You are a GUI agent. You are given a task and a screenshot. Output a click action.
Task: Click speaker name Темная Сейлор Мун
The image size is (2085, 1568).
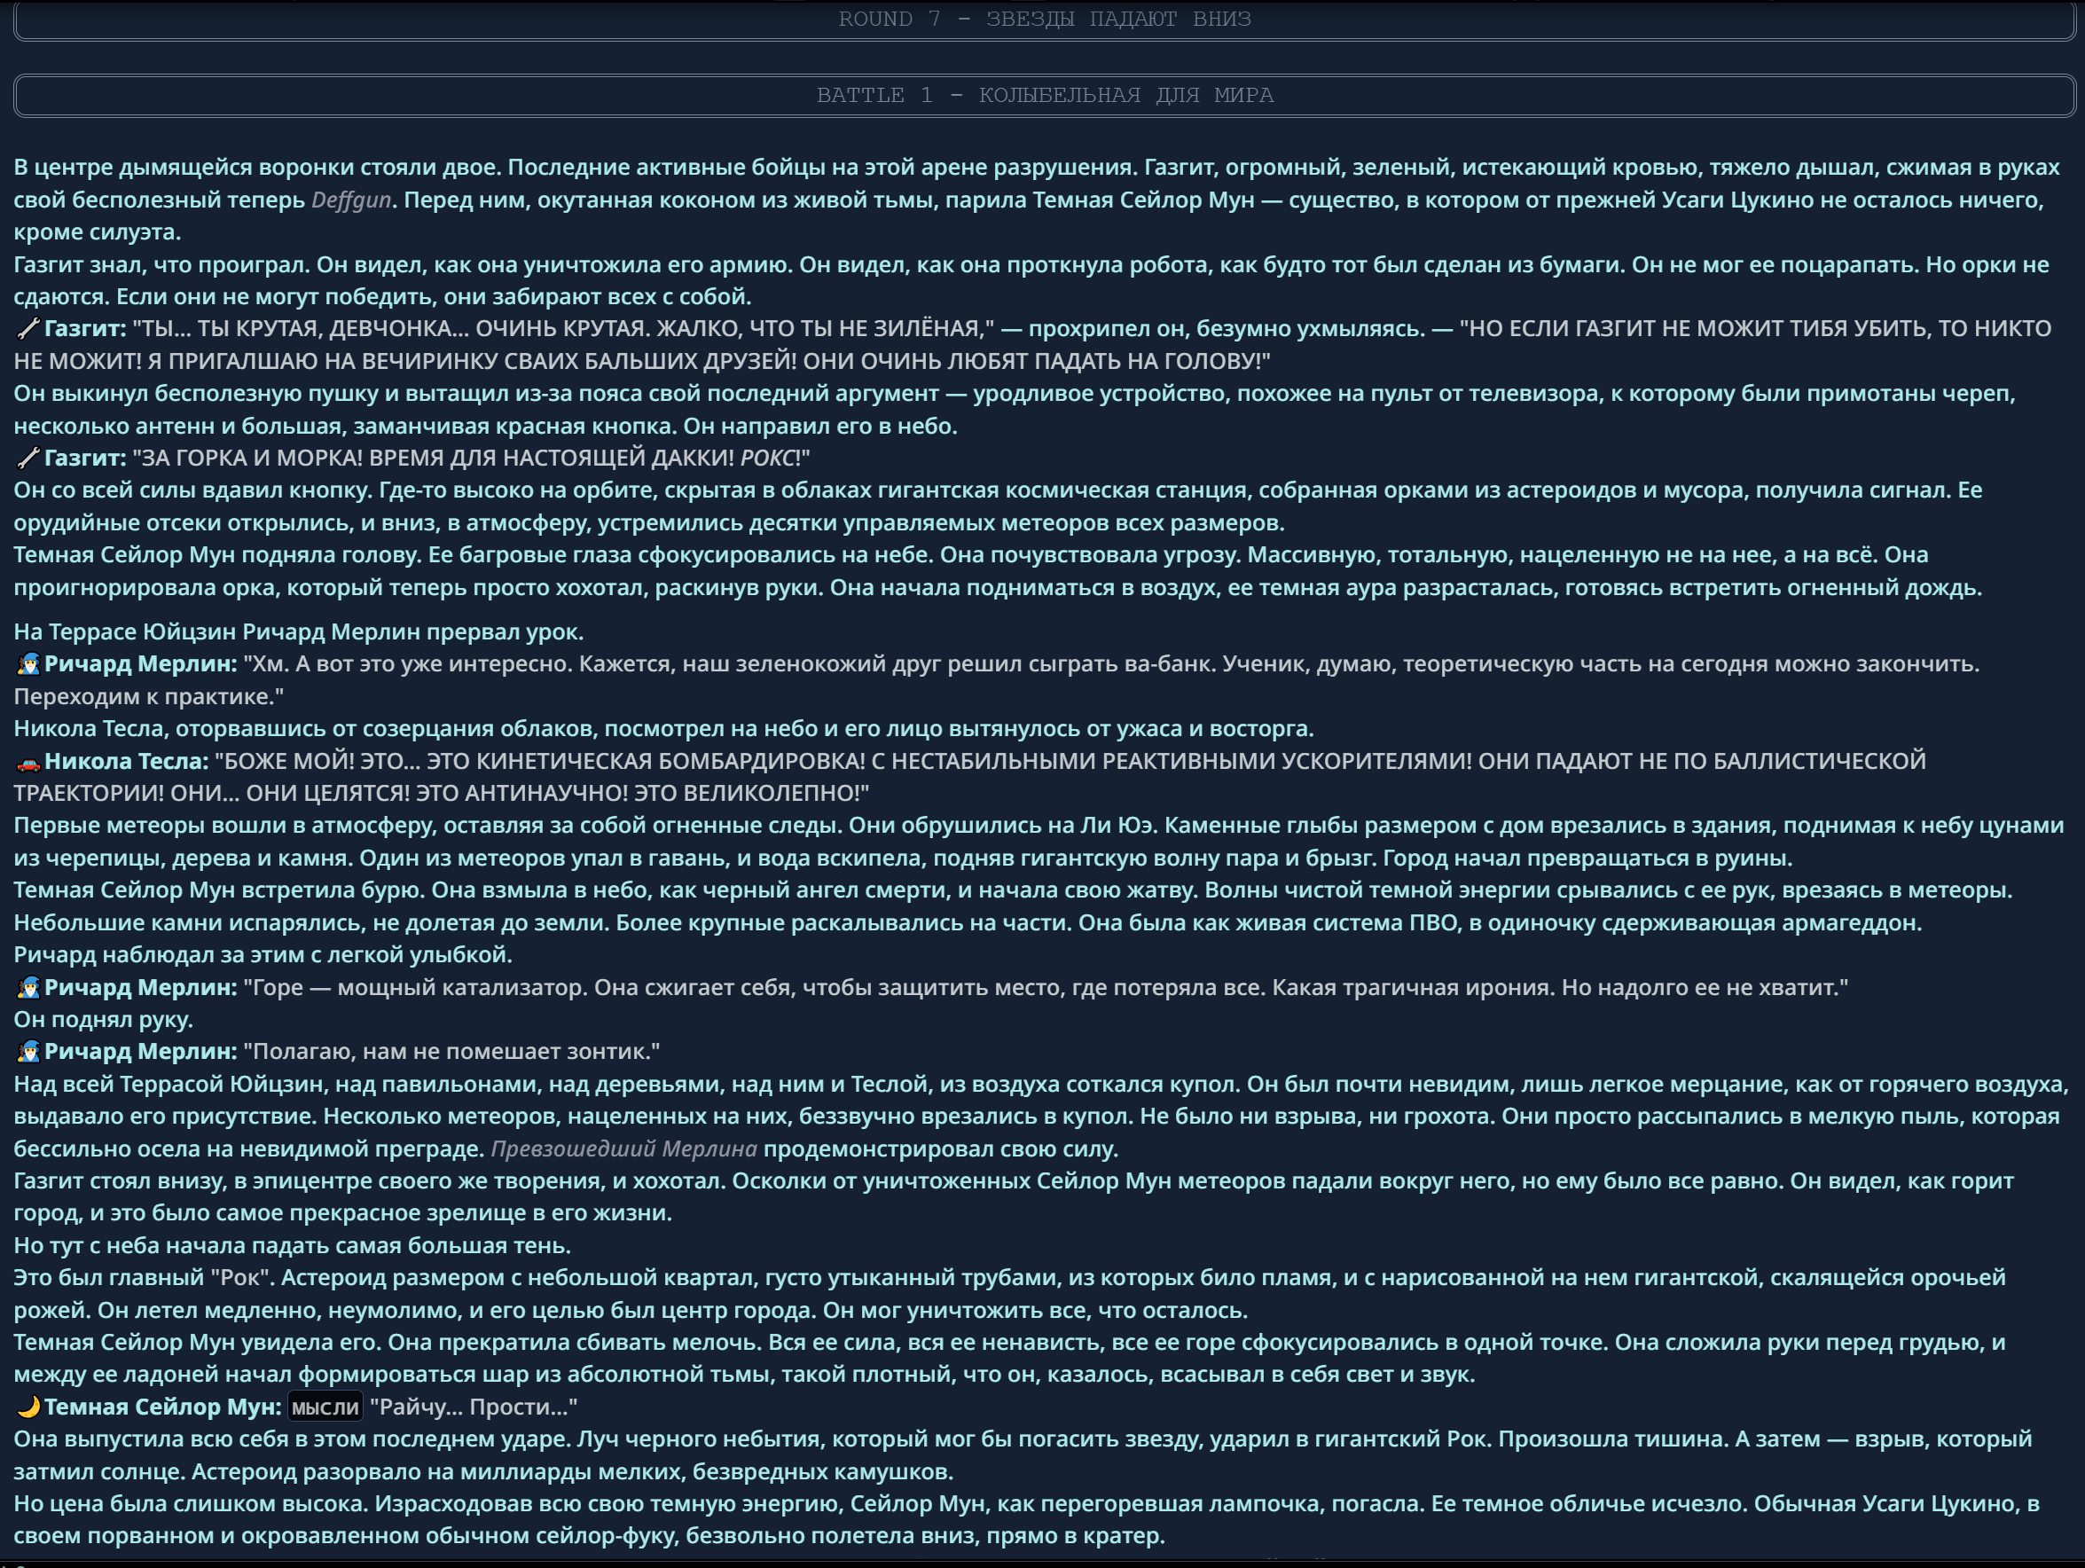click(162, 1407)
